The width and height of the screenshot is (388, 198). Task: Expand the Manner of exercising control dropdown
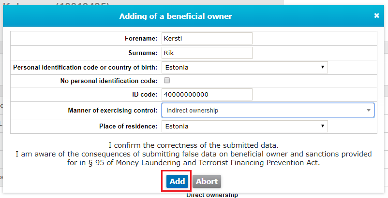coord(268,111)
